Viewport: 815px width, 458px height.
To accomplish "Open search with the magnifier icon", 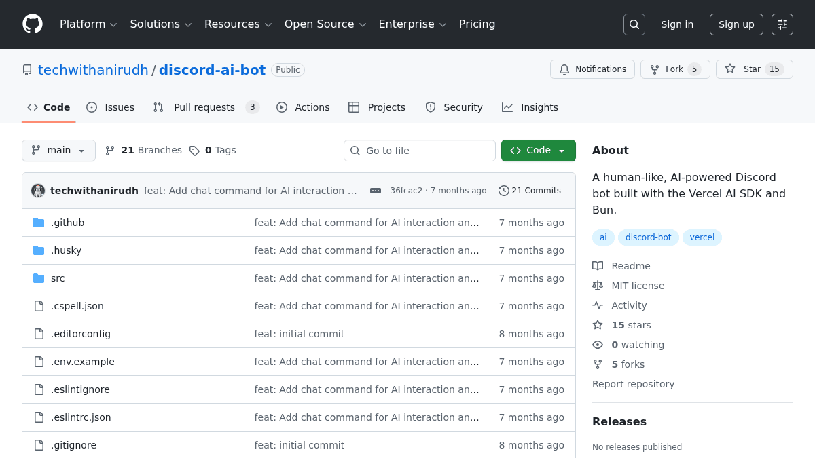I will coord(634,24).
